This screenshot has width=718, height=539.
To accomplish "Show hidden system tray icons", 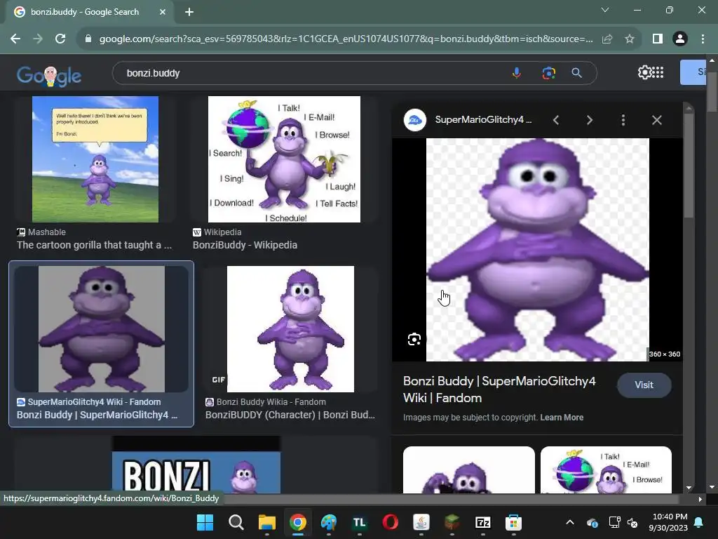I will coord(569,522).
